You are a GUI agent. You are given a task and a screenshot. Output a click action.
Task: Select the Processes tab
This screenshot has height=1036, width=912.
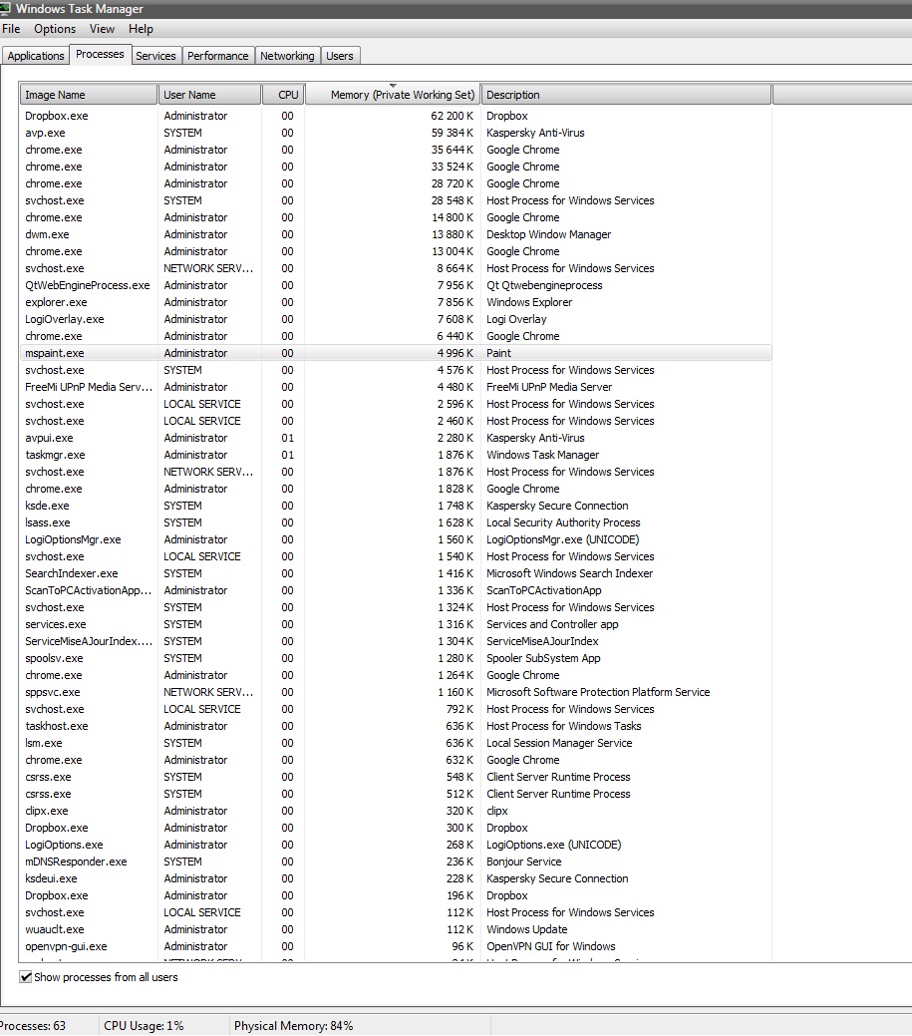(100, 54)
